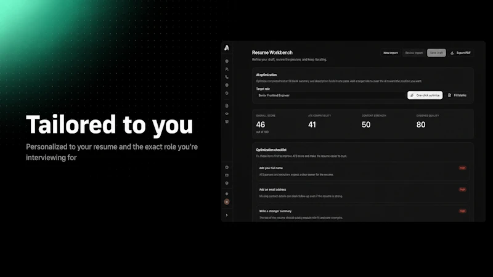Click the New Import button
The image size is (493, 277).
(x=391, y=53)
